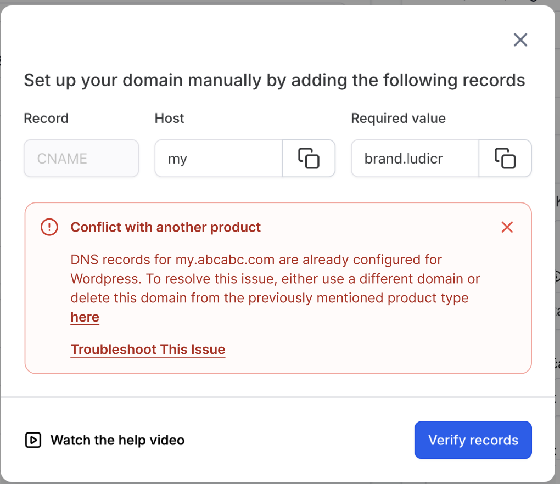560x484 pixels.
Task: Click the Required value field brand.ludicr
Action: point(415,158)
